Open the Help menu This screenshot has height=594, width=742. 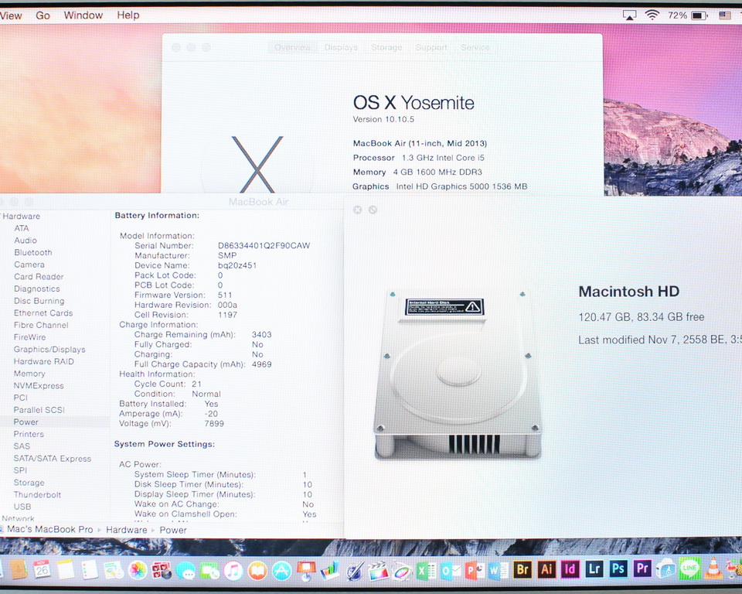[128, 15]
